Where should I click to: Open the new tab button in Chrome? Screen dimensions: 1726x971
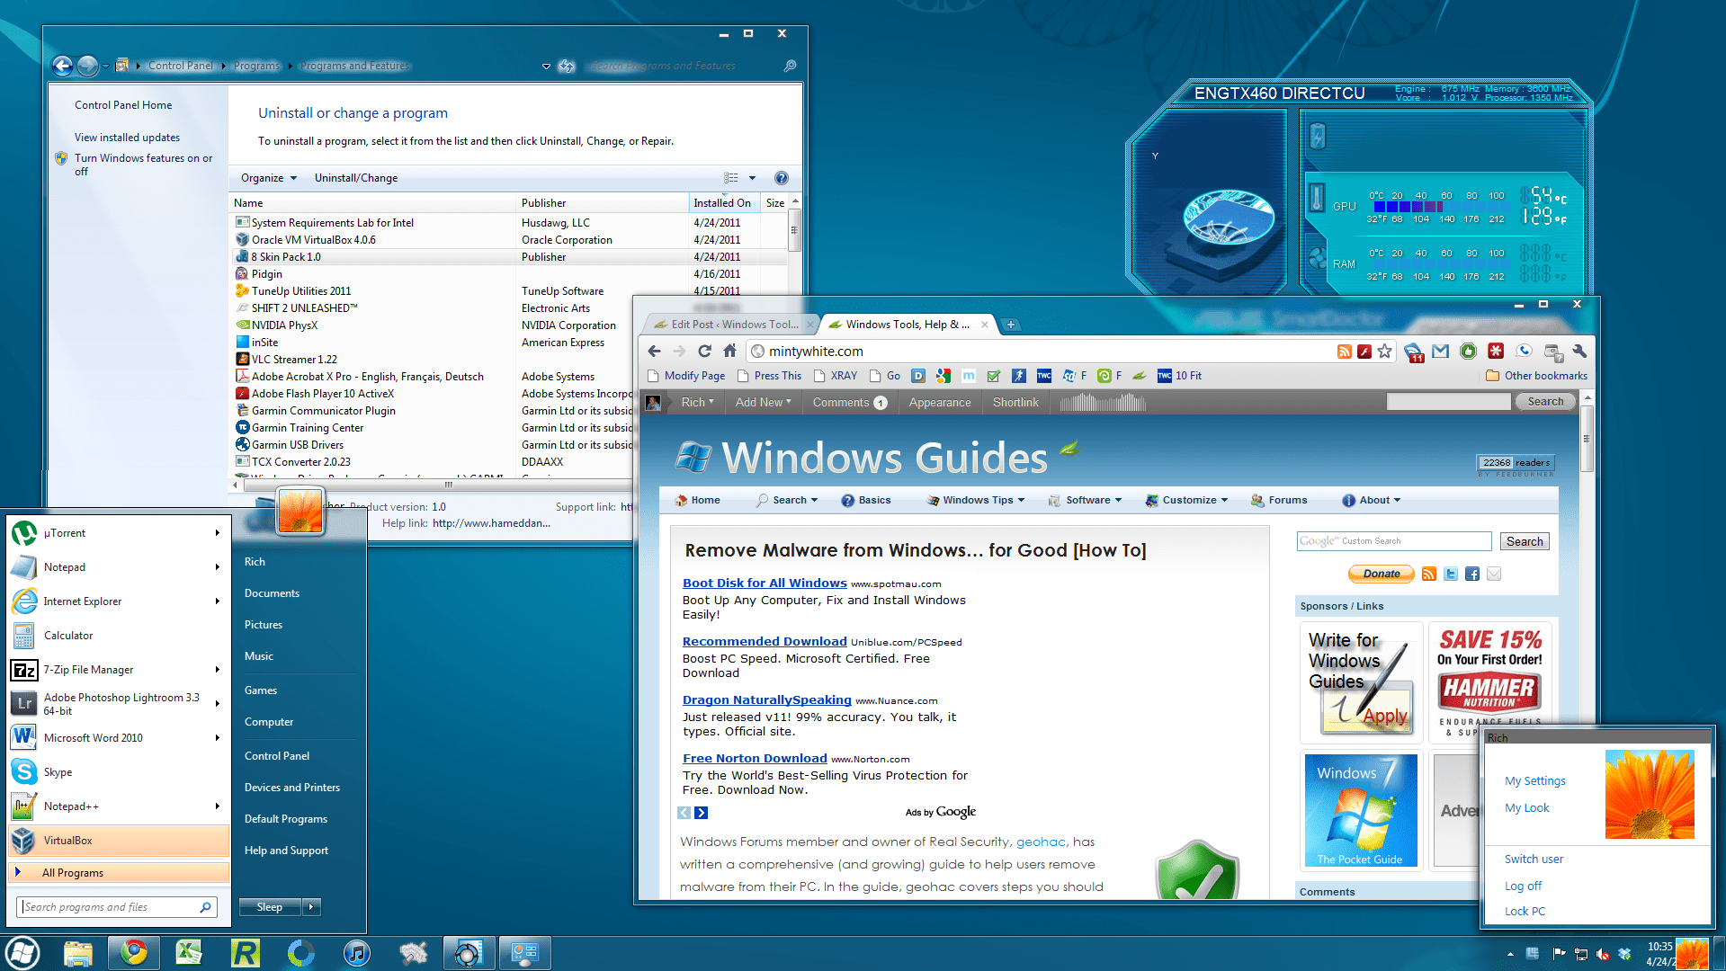coord(1011,325)
